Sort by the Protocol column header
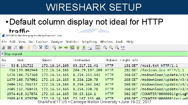 (x=112, y=60)
